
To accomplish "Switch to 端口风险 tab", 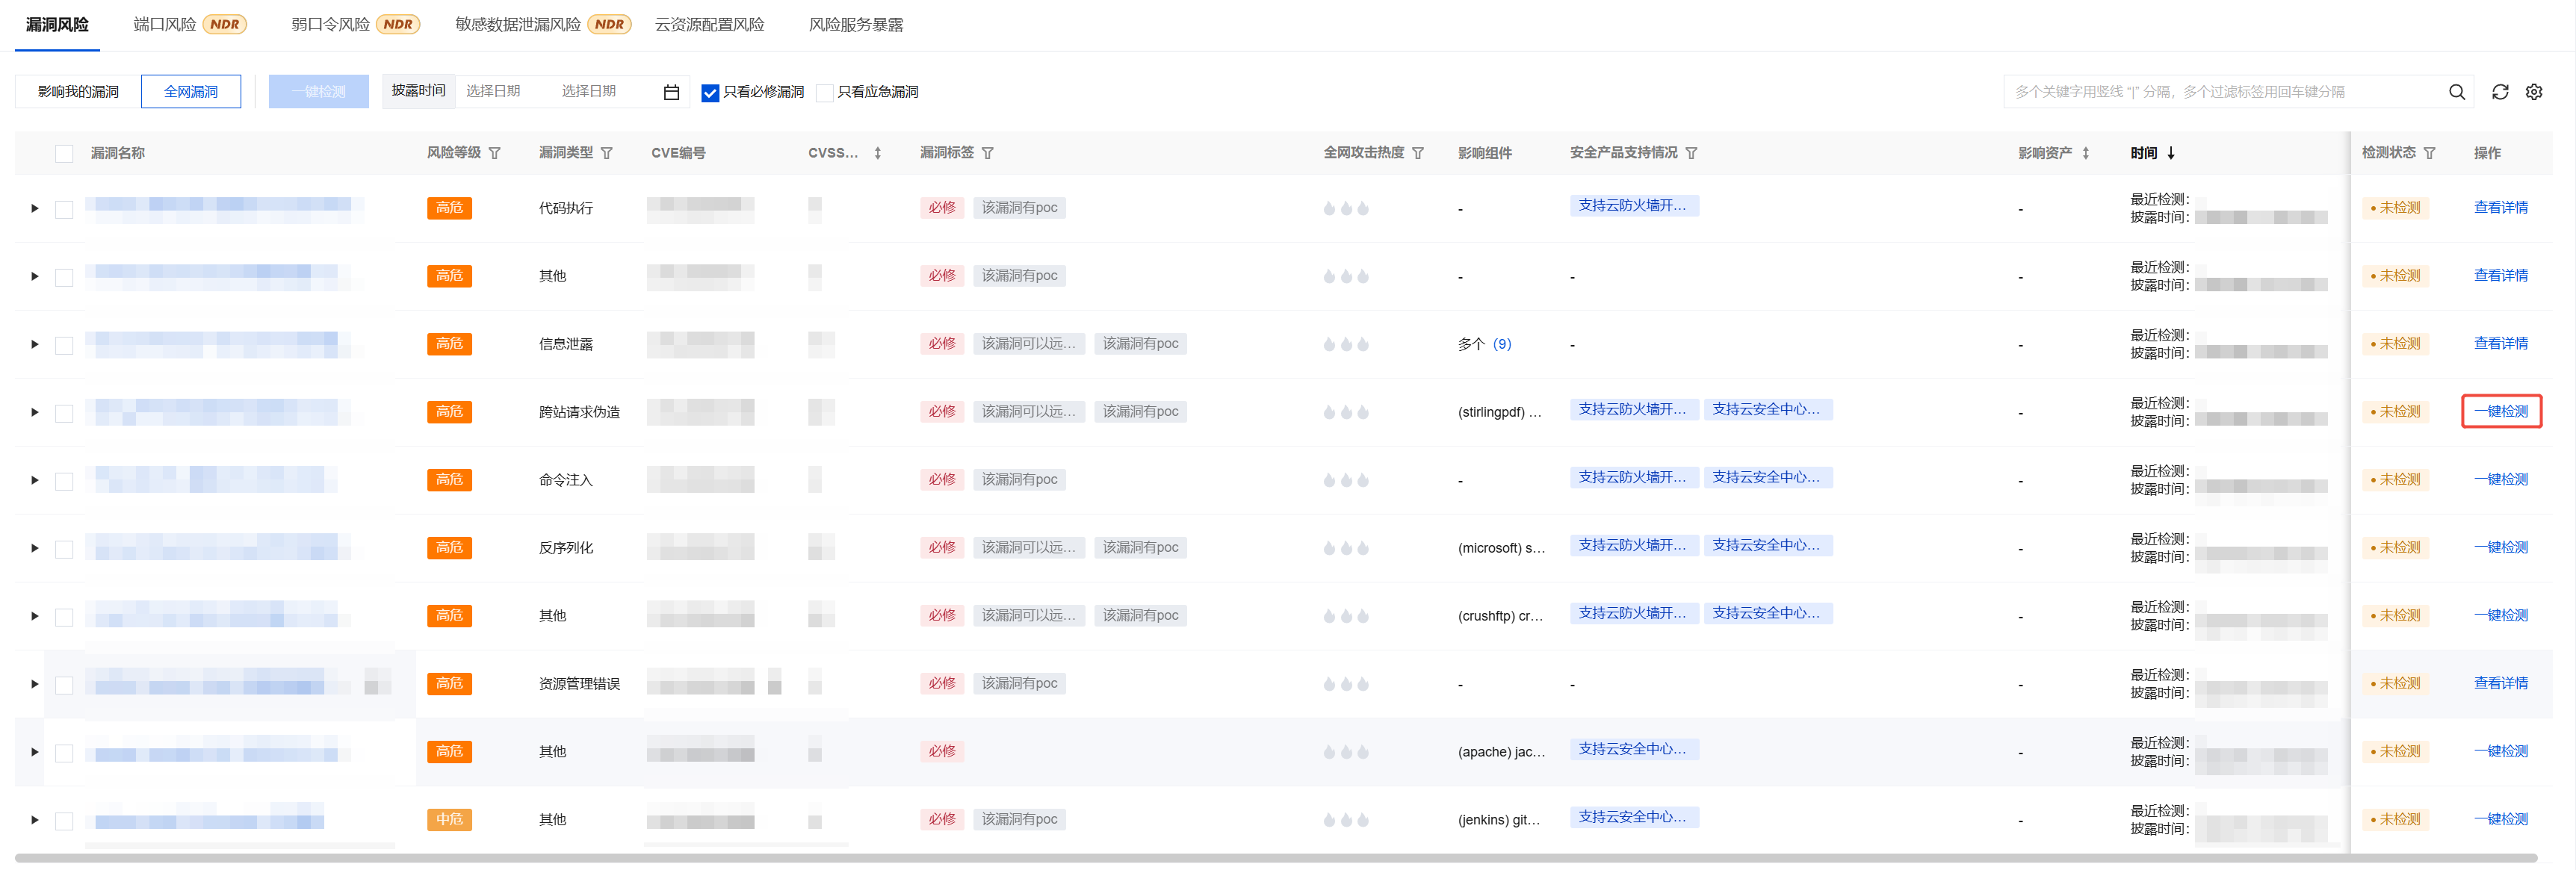I will pyautogui.click(x=165, y=25).
